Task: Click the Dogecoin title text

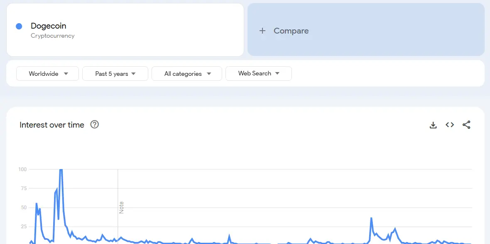Action: tap(49, 26)
